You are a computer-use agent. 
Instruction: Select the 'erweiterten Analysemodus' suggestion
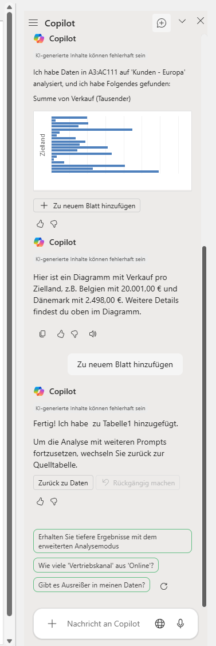(x=112, y=541)
